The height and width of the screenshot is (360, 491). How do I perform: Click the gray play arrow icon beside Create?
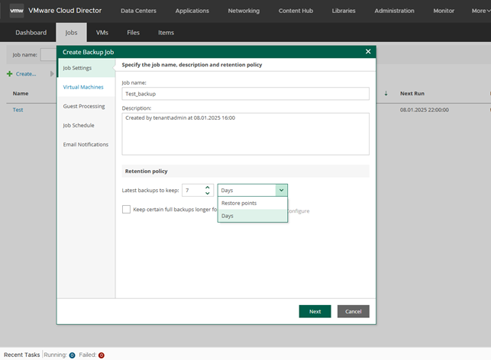(x=52, y=74)
